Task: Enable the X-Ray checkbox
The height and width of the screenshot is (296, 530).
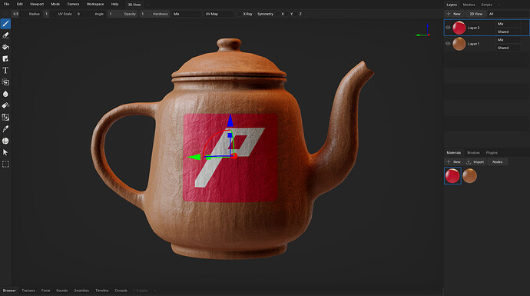Action: tap(240, 14)
